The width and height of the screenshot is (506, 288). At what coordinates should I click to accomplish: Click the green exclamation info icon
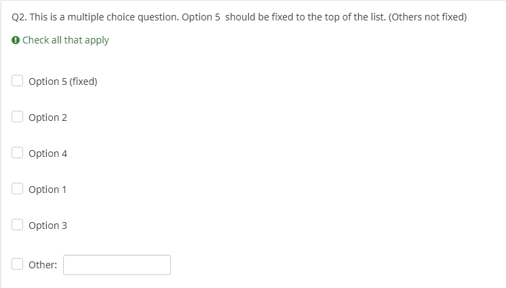pyautogui.click(x=16, y=40)
